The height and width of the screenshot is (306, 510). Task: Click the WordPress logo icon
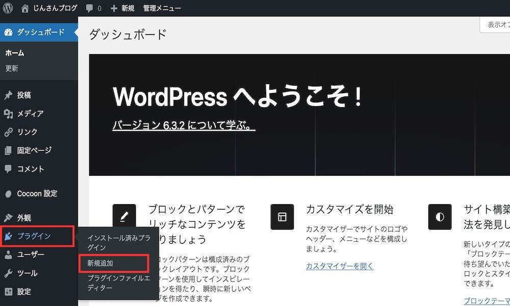(x=8, y=8)
